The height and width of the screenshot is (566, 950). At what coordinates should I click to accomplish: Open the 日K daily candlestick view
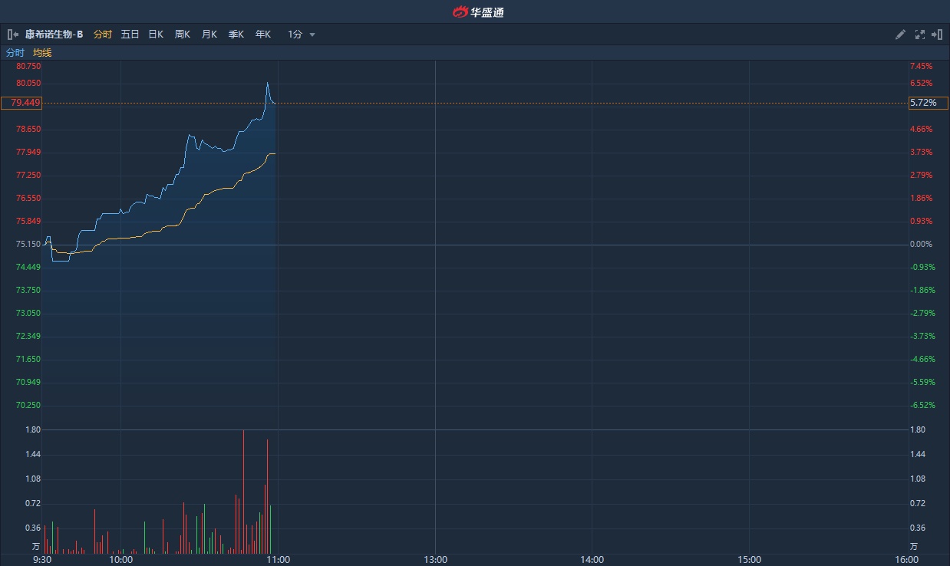click(x=156, y=35)
